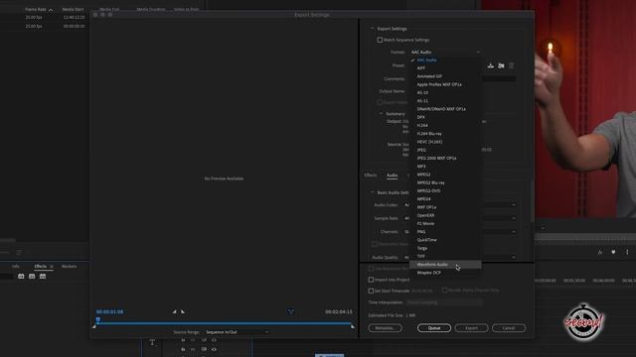Click the Import Preset icon

tap(501, 65)
